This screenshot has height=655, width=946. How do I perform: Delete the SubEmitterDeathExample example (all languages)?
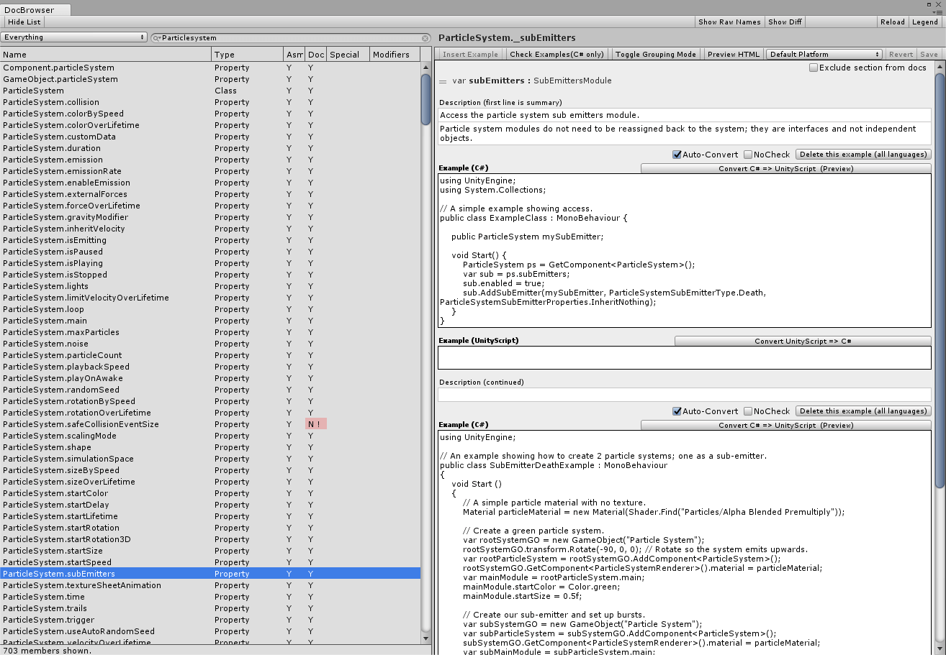coord(863,411)
